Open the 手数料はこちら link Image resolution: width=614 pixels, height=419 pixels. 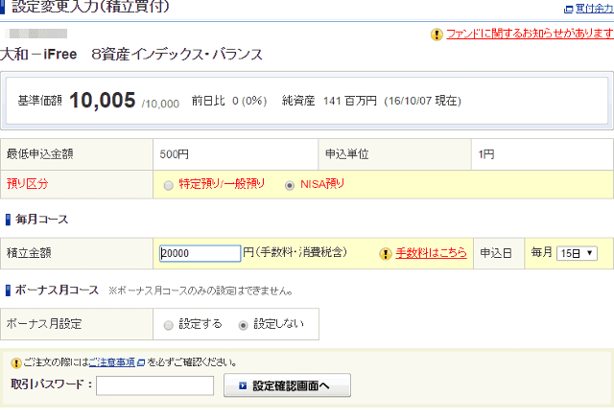coord(431,253)
